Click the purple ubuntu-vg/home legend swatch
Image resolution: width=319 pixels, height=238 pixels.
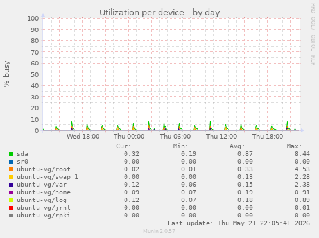point(11,192)
